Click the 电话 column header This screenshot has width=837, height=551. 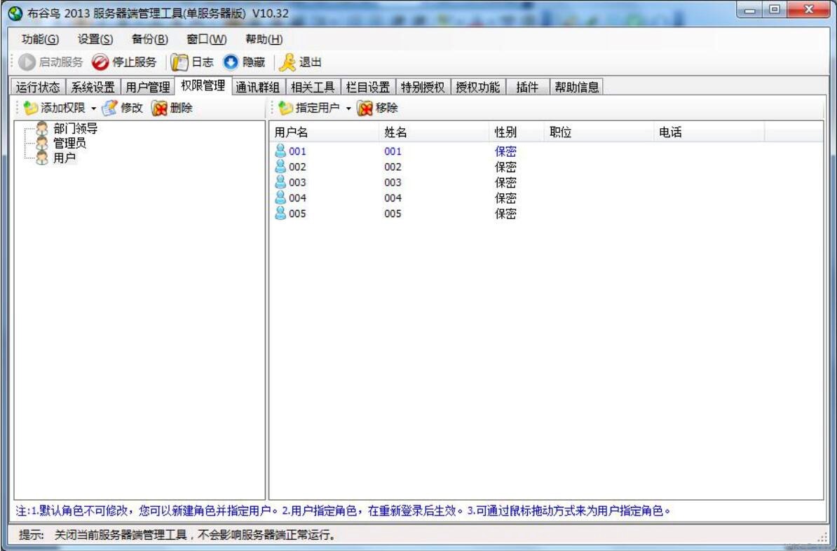(x=710, y=132)
